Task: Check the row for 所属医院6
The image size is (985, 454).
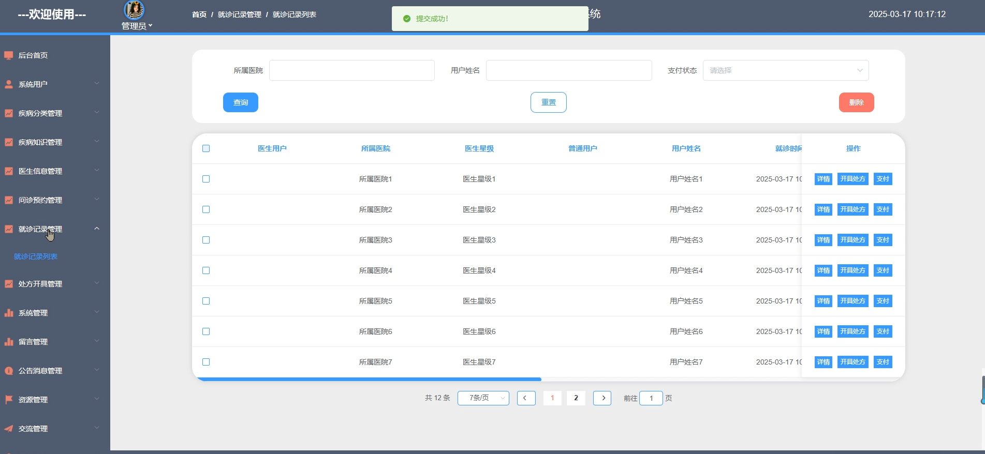Action: click(x=206, y=331)
